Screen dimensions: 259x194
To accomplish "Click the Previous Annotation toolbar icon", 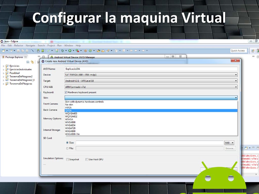I will point(123,51).
